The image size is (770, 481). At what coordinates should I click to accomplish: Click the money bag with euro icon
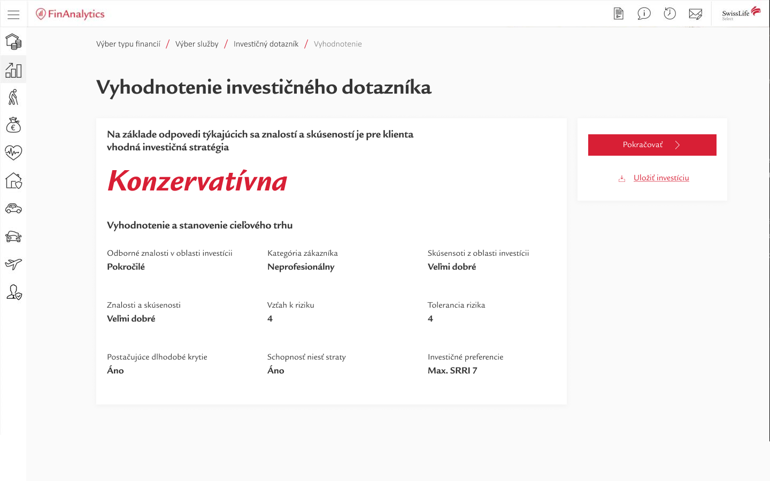(x=14, y=125)
